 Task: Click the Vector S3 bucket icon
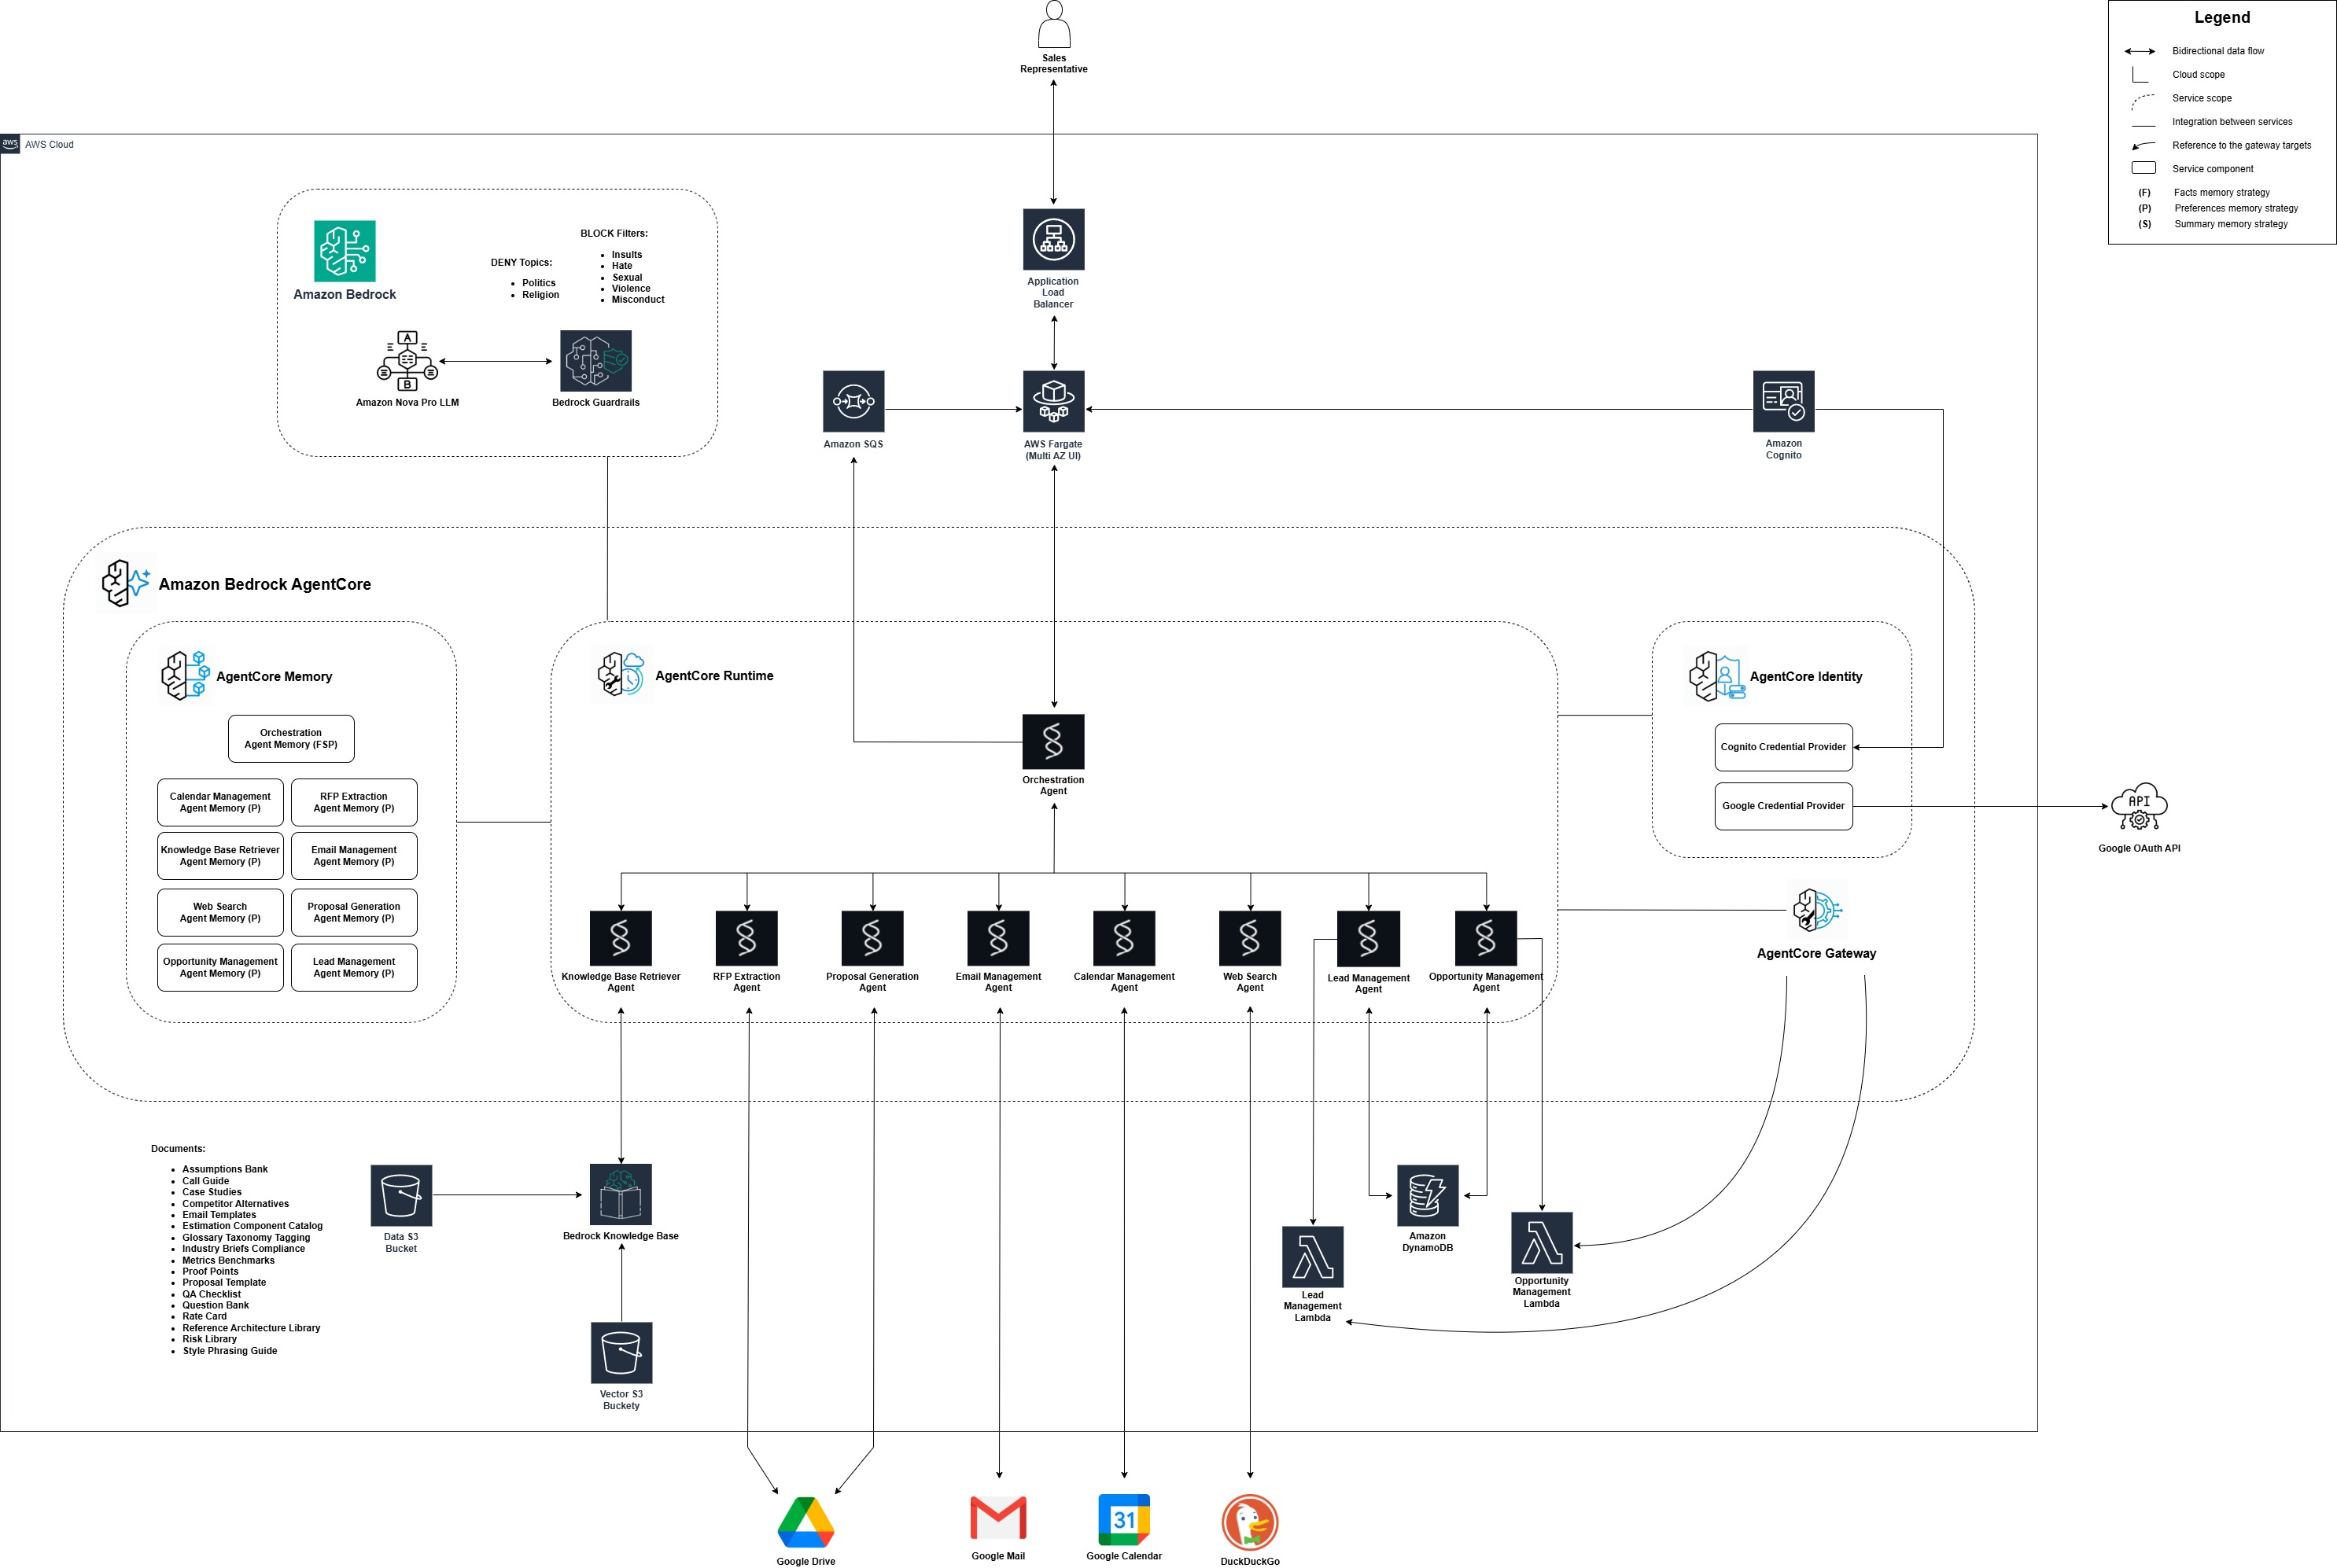(621, 1352)
